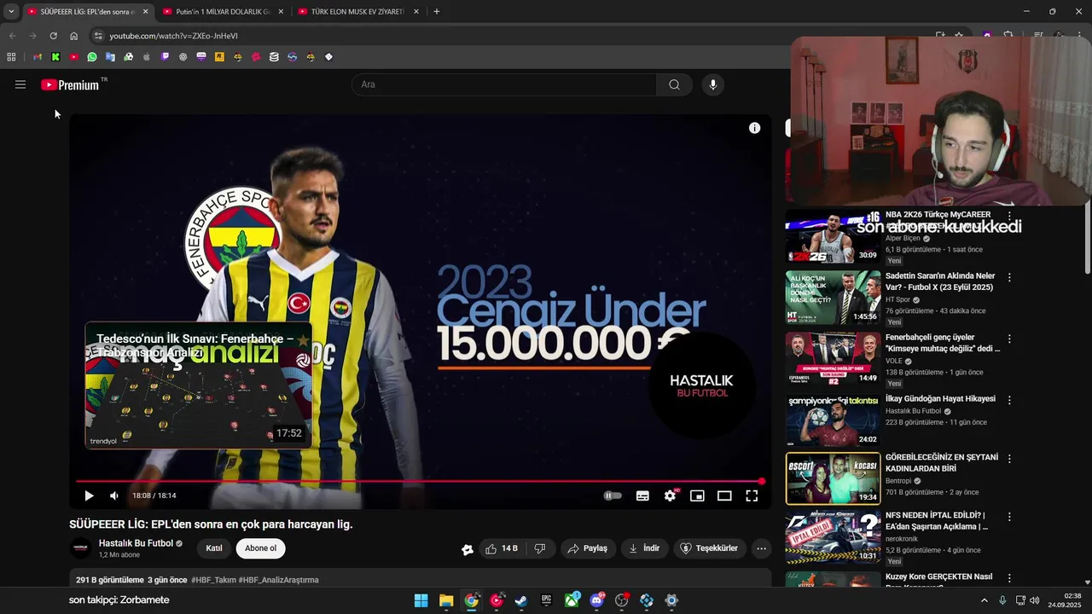This screenshot has height=614, width=1092.
Task: Focus the Ara search field
Action: click(x=504, y=84)
